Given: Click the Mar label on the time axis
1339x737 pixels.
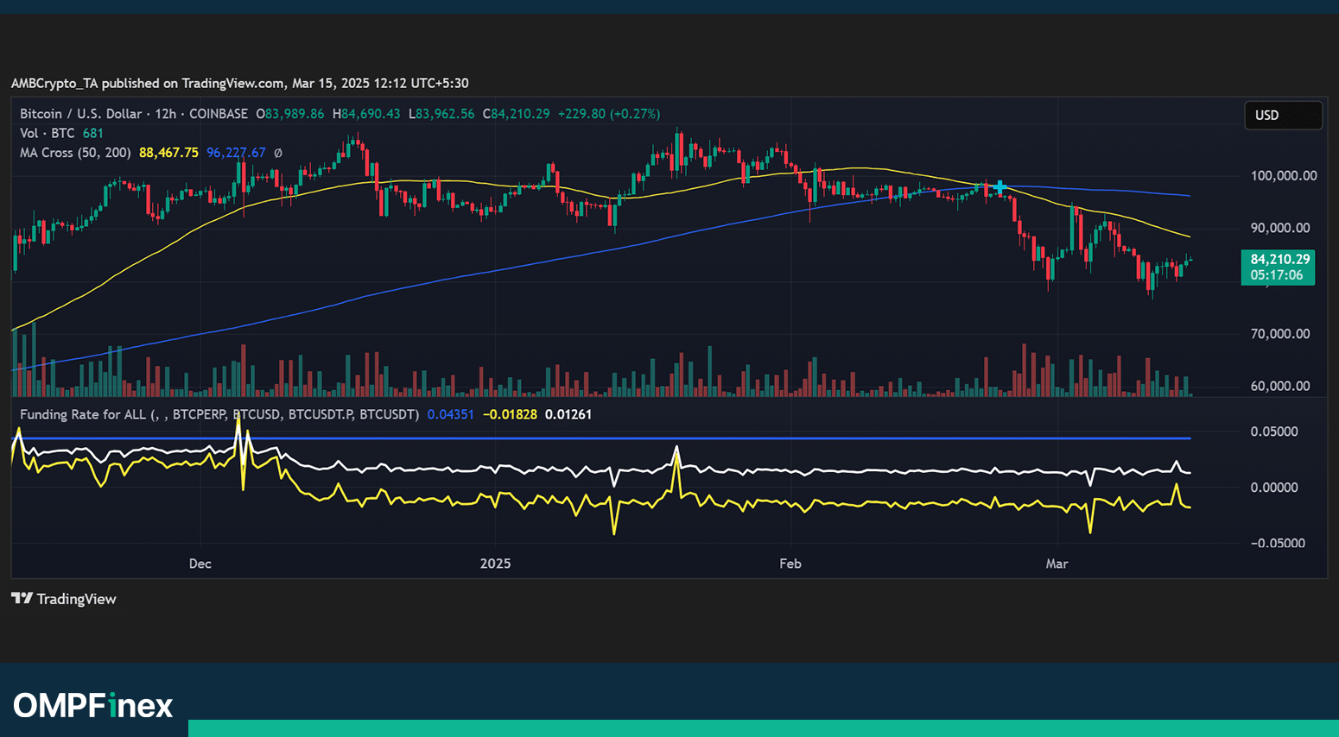Looking at the screenshot, I should click(x=1057, y=564).
